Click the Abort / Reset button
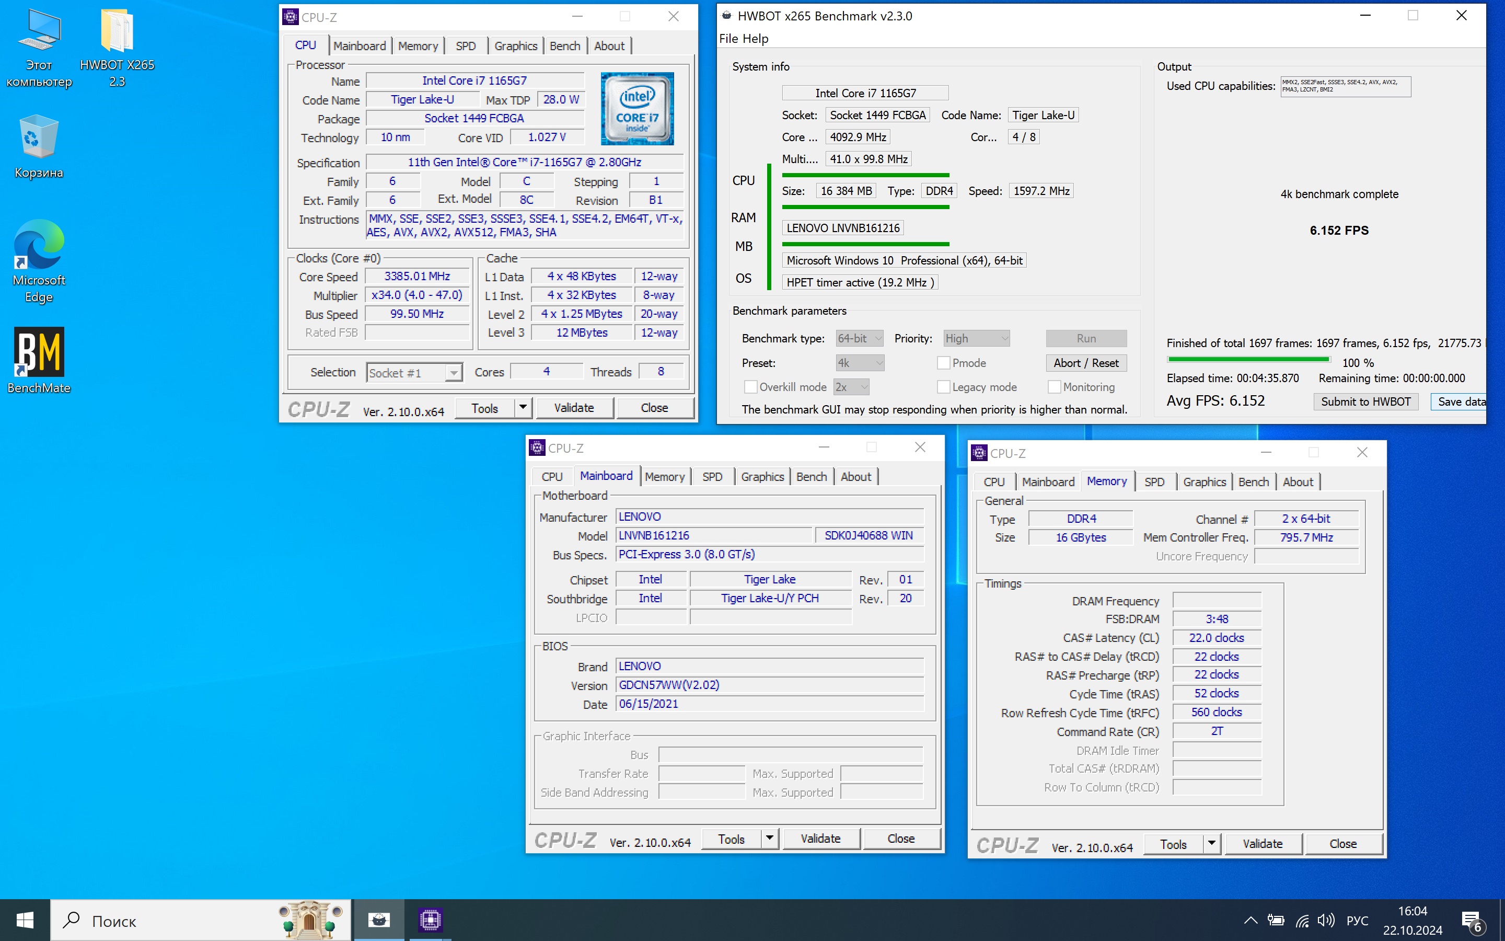Screen dimensions: 1505x941 tap(1086, 363)
